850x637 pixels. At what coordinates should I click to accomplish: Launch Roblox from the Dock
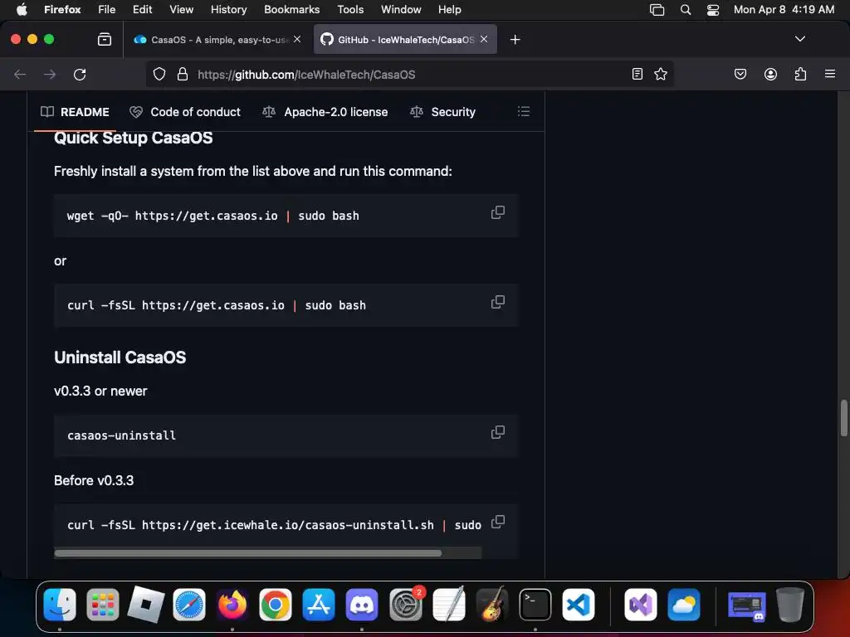tap(146, 605)
